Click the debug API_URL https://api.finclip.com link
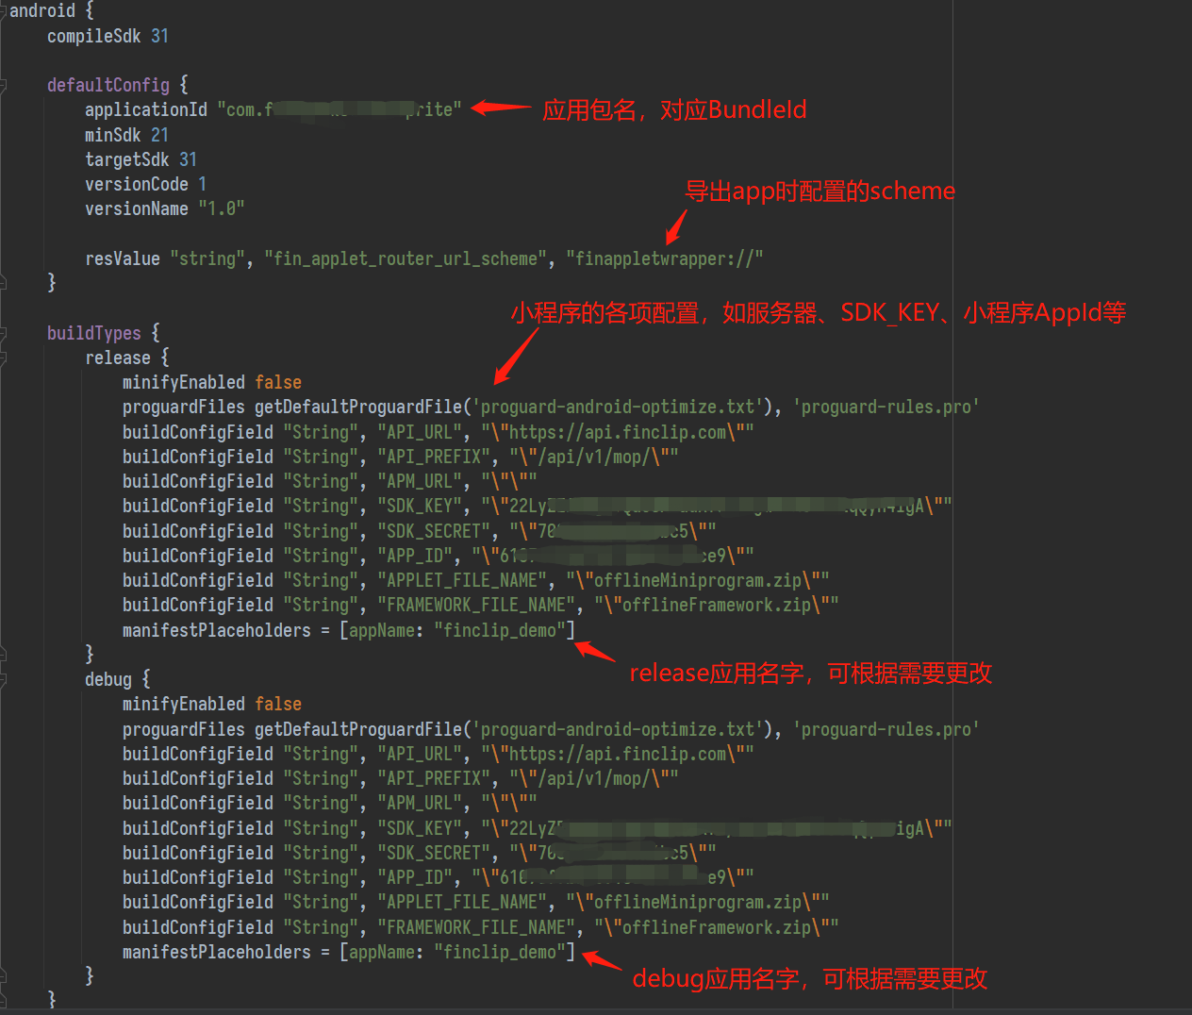 (617, 754)
